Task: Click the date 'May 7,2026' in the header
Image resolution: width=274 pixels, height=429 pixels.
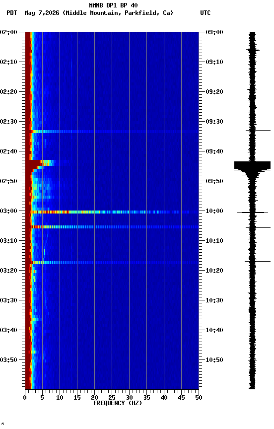Action: coord(42,13)
